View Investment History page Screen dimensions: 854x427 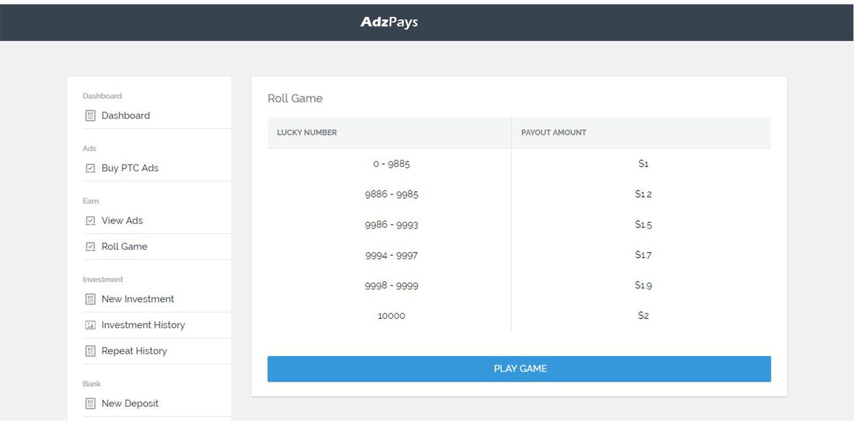(143, 325)
